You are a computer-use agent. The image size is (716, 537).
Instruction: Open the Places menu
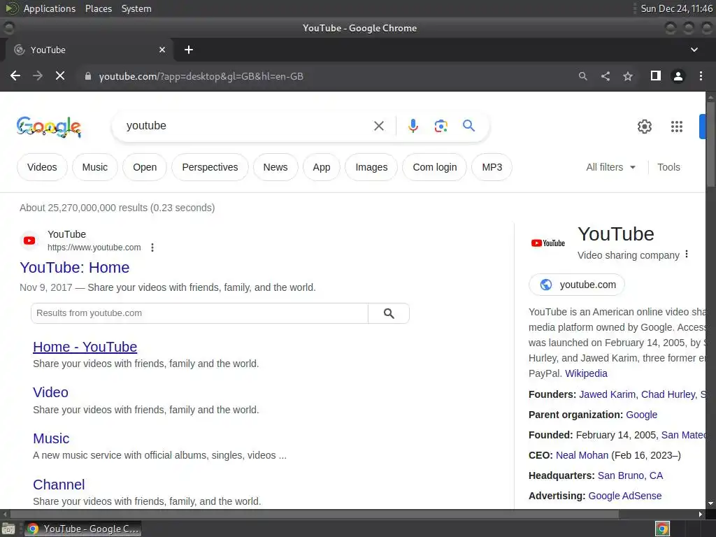pos(98,8)
